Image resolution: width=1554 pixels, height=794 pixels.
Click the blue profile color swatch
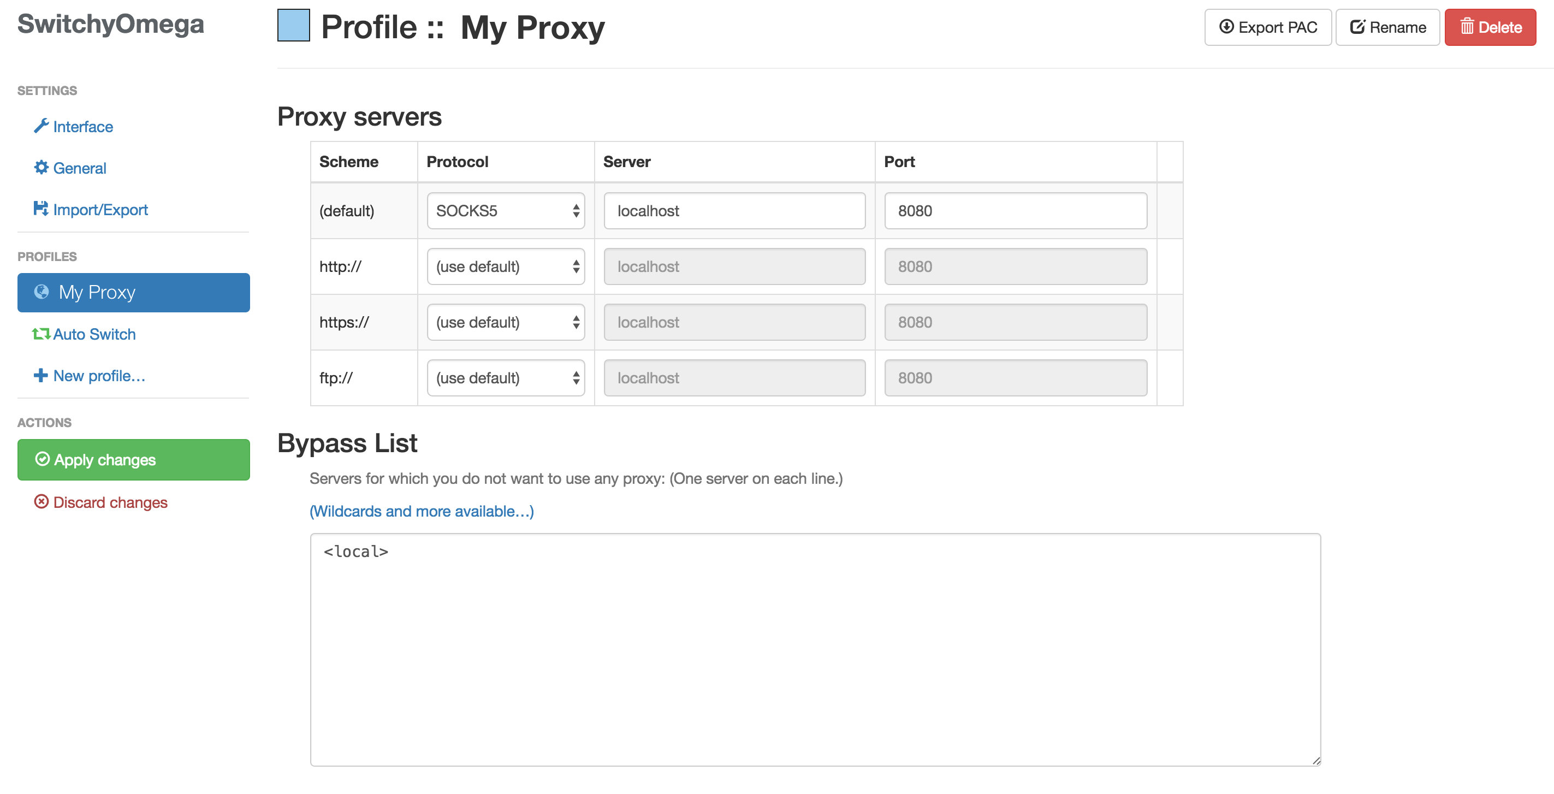tap(293, 25)
